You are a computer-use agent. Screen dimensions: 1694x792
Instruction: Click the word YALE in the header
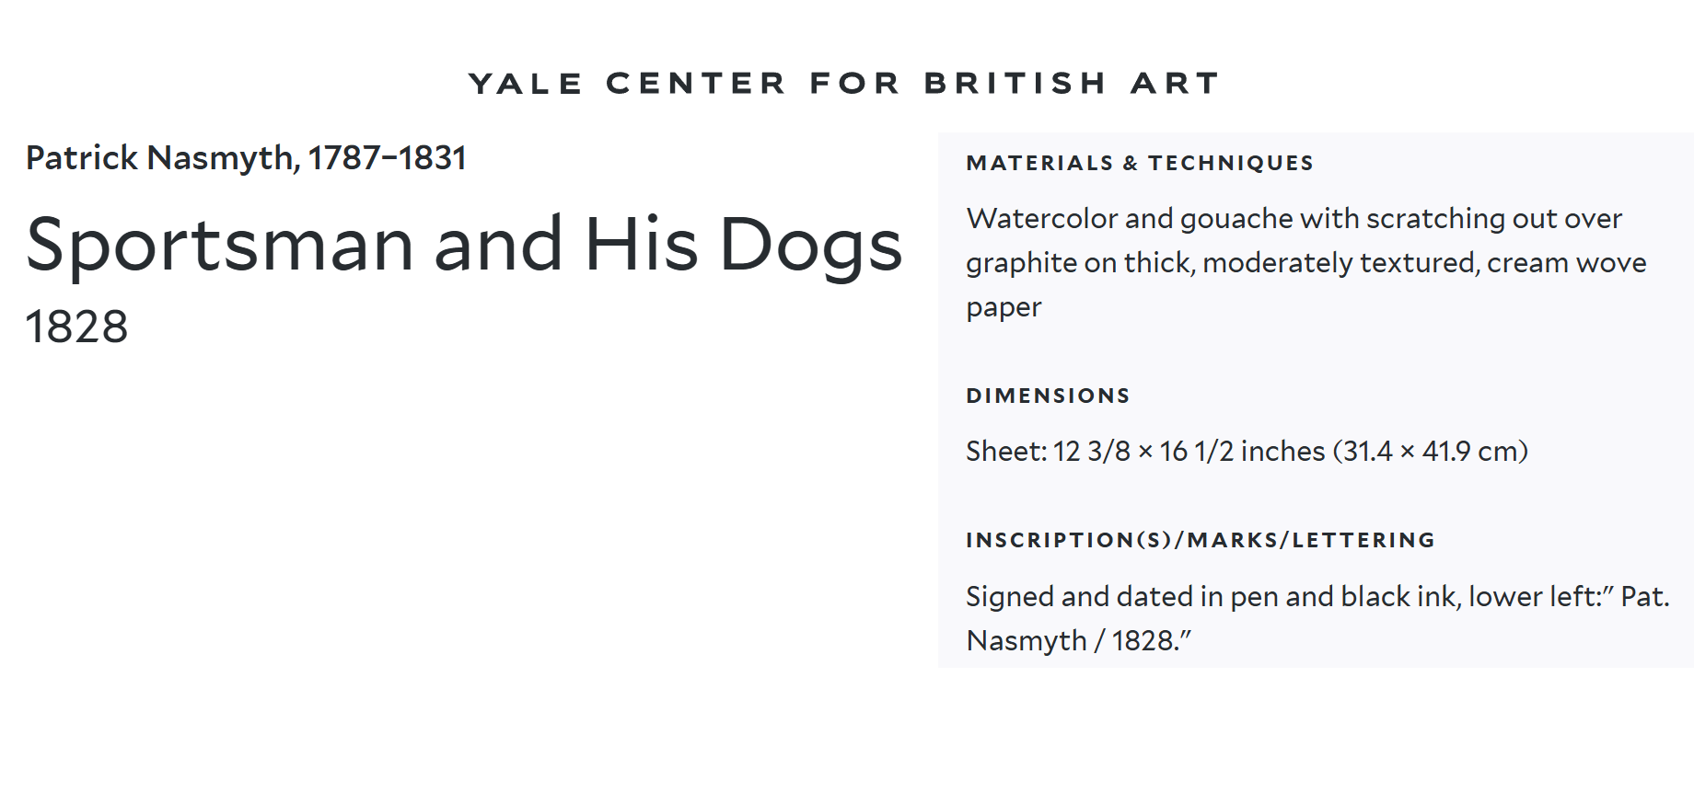pos(525,83)
